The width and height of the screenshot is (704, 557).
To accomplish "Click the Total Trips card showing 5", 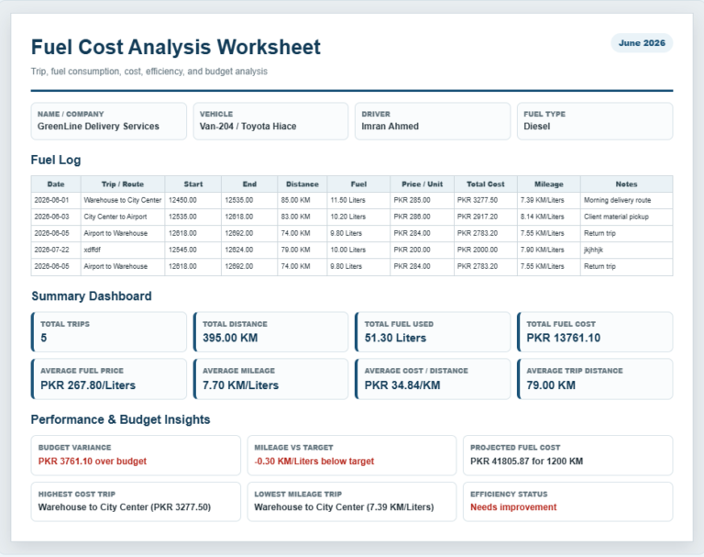I will (109, 332).
